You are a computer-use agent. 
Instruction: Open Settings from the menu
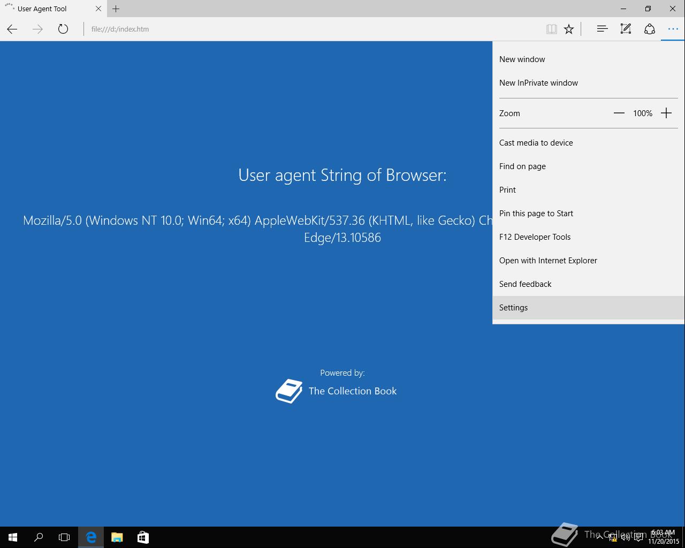point(589,308)
